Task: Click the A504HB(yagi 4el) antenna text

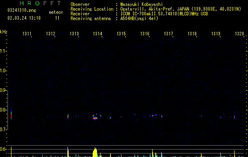Action: (x=139, y=18)
